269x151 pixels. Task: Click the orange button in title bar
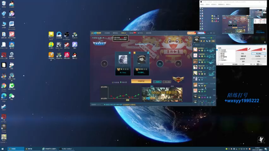pyautogui.click(x=191, y=33)
